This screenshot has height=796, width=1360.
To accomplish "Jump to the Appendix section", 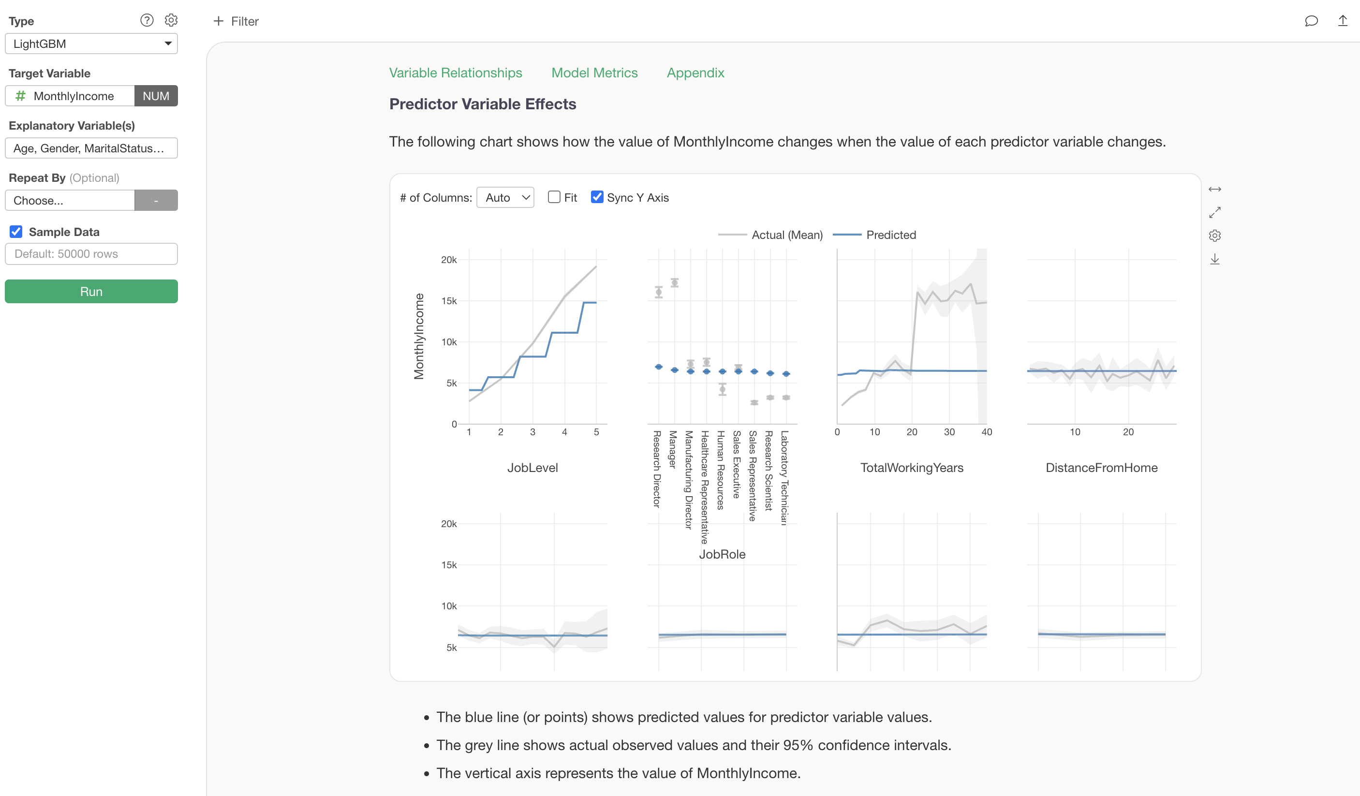I will click(695, 73).
